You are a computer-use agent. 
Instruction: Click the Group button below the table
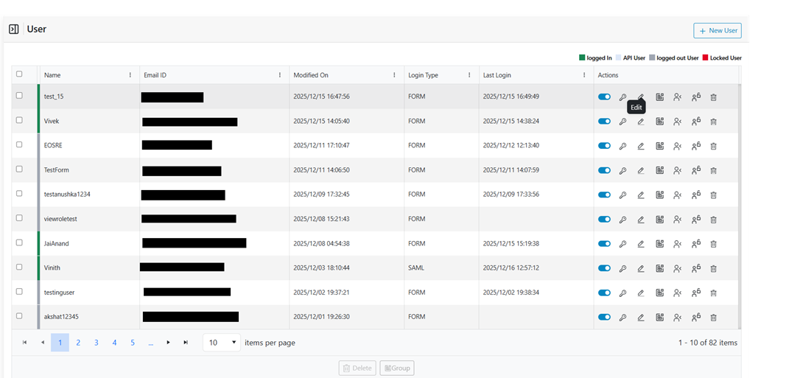pos(397,368)
